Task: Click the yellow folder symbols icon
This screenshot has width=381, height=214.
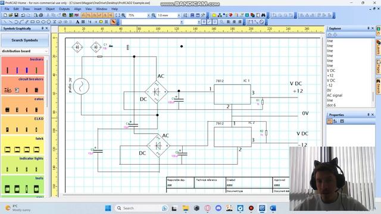Action: 214,15
